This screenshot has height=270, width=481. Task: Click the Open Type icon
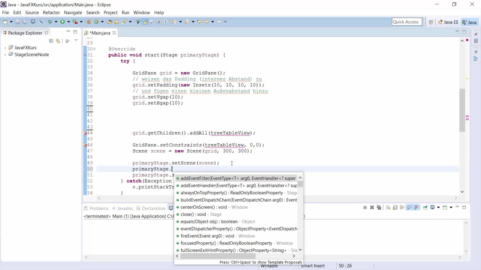(110, 22)
